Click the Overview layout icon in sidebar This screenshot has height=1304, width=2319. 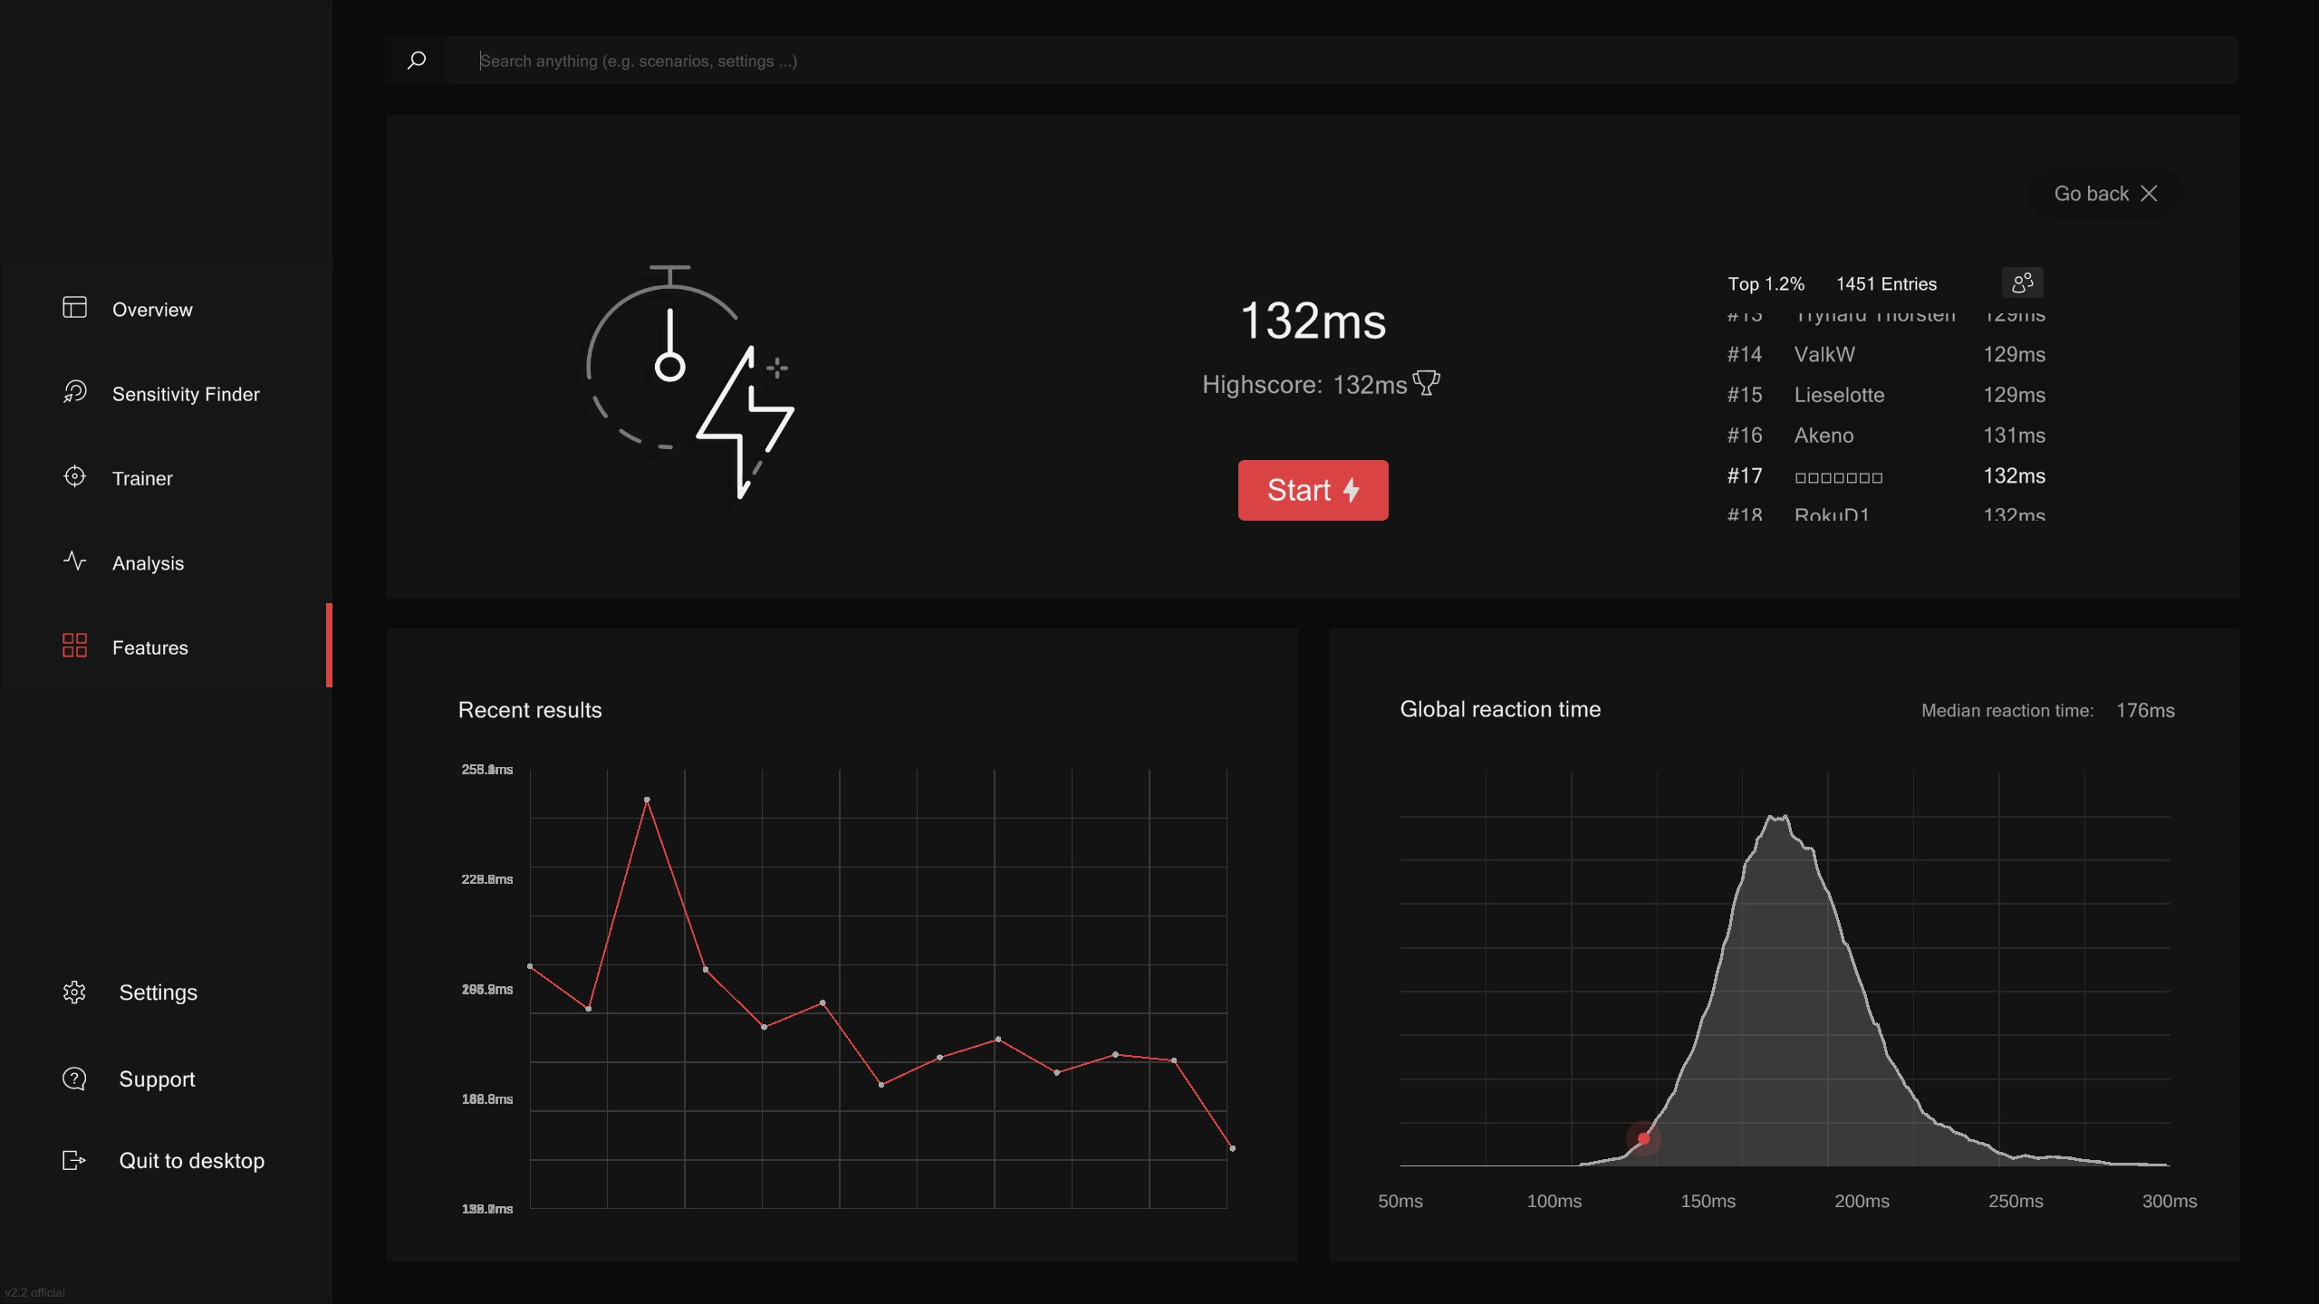click(x=74, y=308)
